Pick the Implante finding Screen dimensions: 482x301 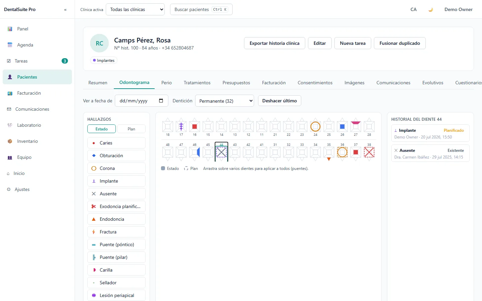click(116, 181)
